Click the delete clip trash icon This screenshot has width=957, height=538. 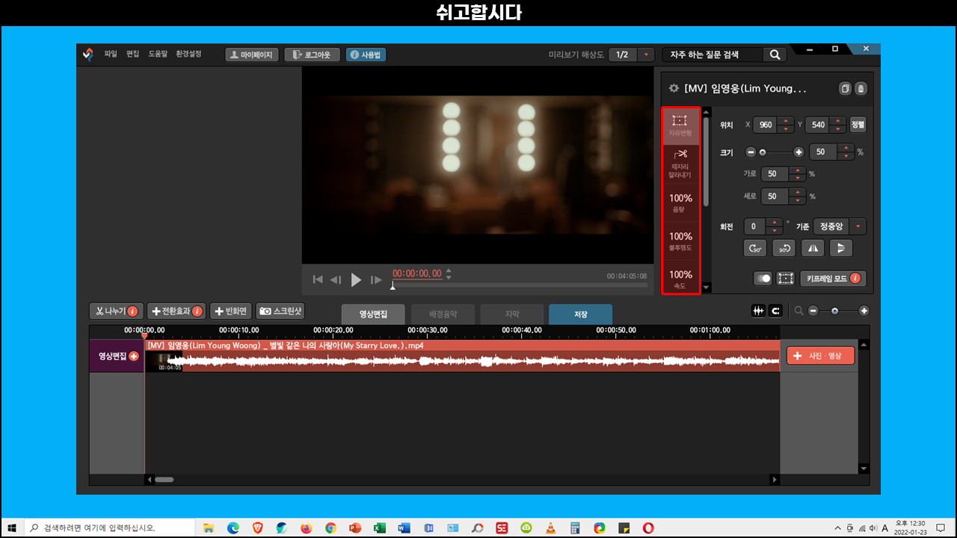pyautogui.click(x=861, y=88)
